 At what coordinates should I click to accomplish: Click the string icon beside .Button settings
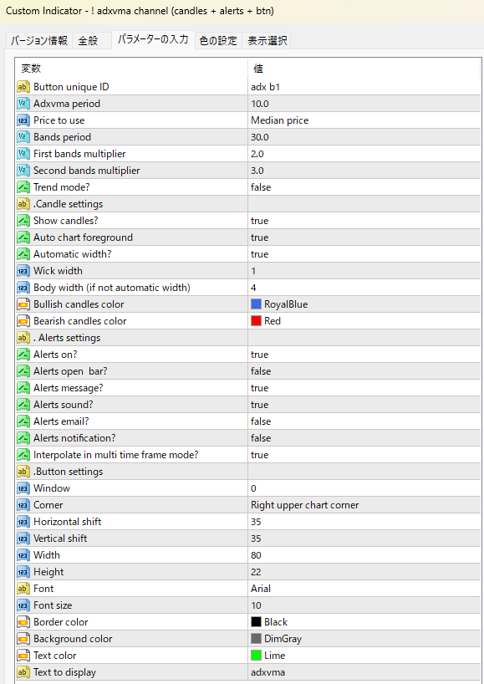23,472
